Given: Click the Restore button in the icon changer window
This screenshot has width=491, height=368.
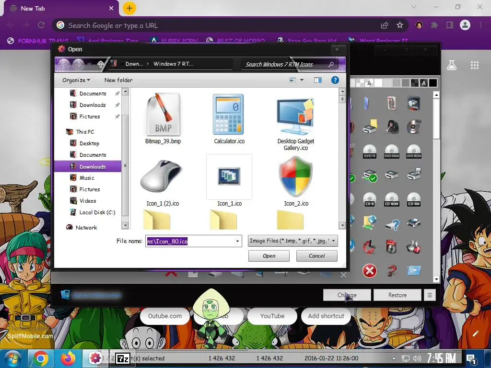Looking at the screenshot, I should click(397, 295).
